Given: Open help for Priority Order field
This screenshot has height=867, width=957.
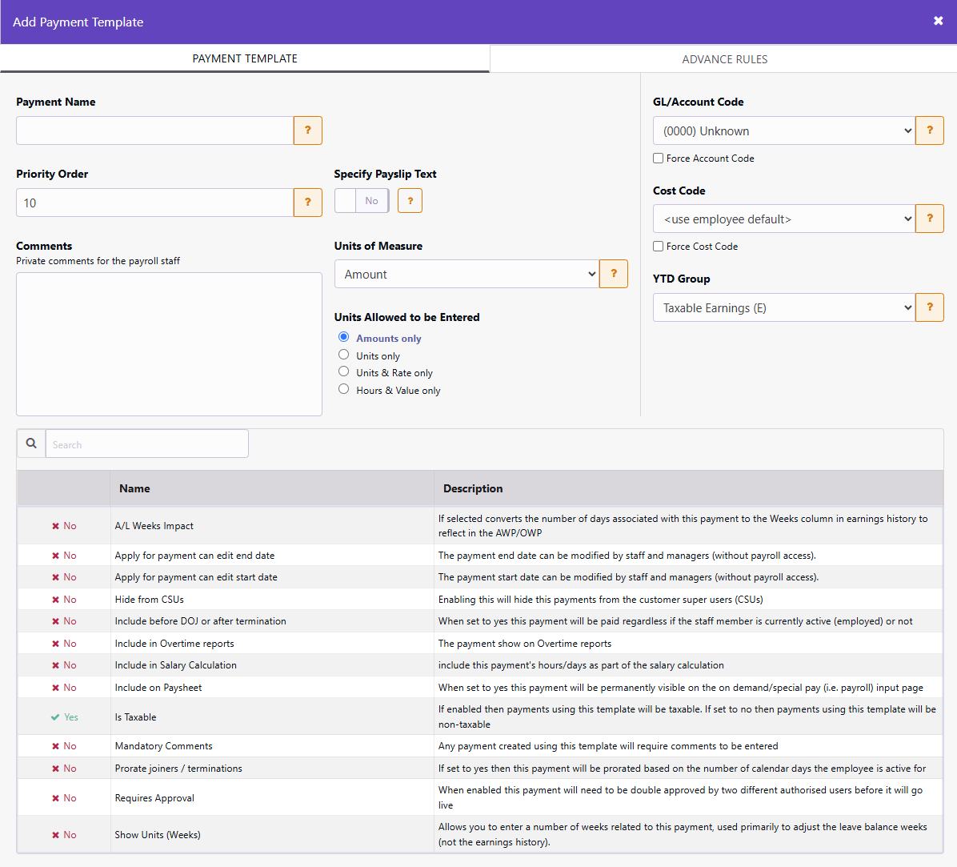Looking at the screenshot, I should pos(307,203).
